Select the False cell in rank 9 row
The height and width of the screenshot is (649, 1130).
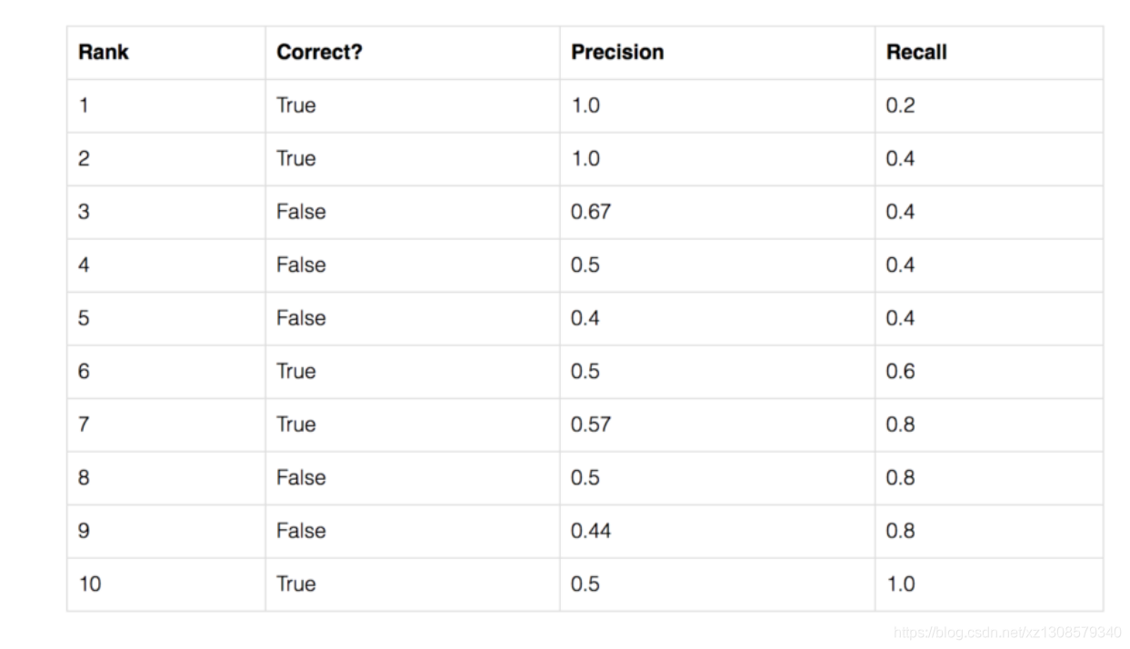pyautogui.click(x=301, y=531)
